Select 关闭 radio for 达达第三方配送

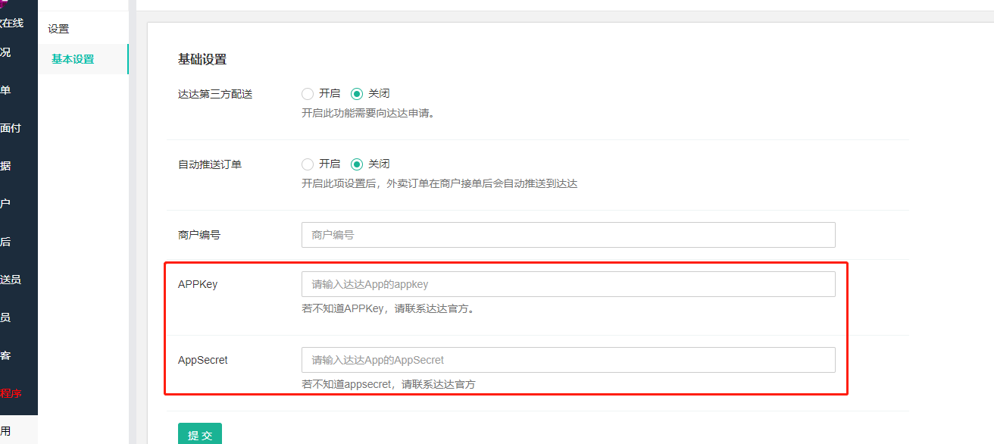coord(357,94)
